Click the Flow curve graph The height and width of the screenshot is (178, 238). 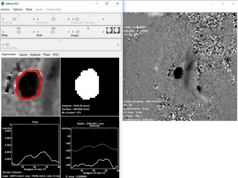35,144
